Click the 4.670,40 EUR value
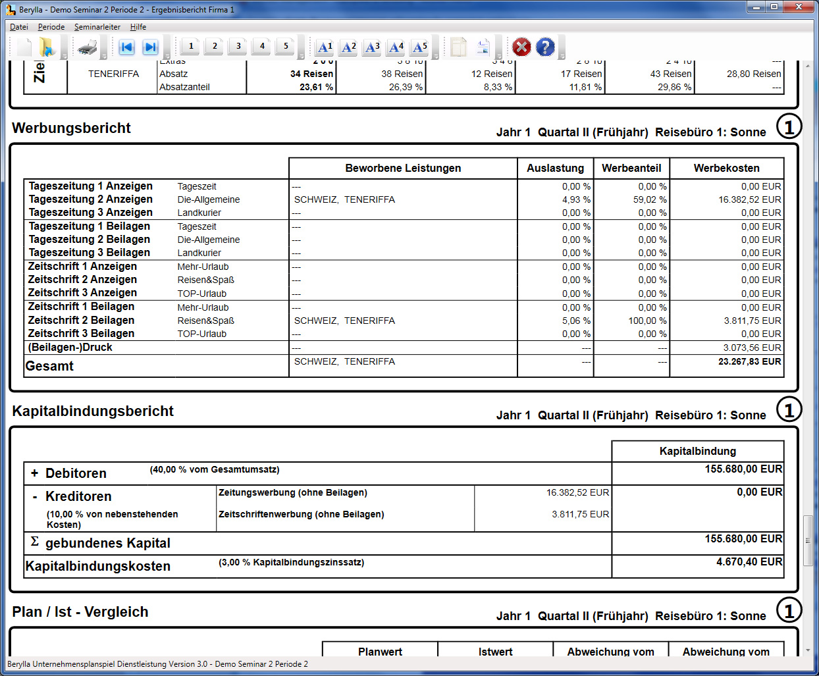This screenshot has height=676, width=819. (749, 562)
